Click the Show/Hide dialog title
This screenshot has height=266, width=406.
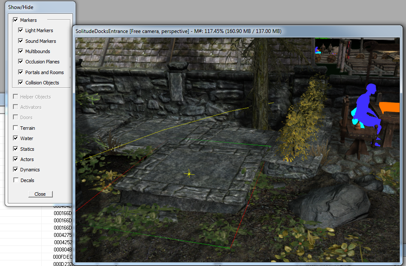pyautogui.click(x=21, y=7)
